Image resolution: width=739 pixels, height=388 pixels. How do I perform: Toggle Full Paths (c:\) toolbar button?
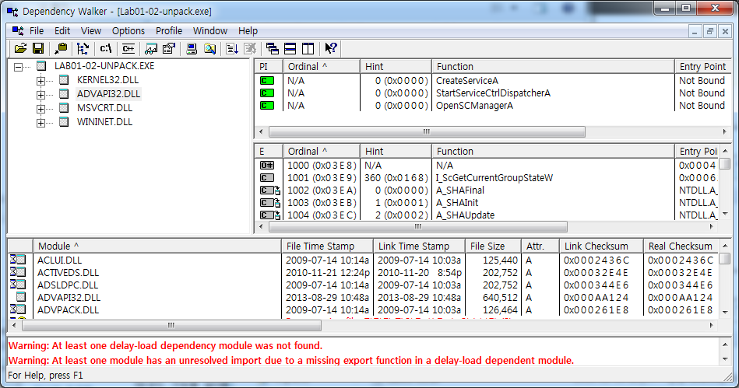tap(106, 48)
